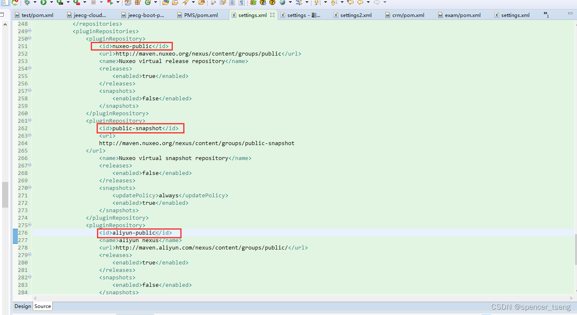
Task: Click the aliyun-public id text
Action: pos(134,233)
